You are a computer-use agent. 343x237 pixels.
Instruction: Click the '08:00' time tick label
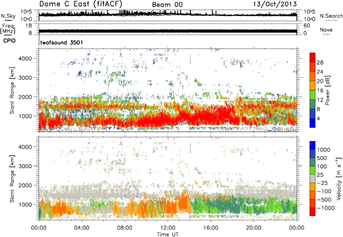click(125, 228)
